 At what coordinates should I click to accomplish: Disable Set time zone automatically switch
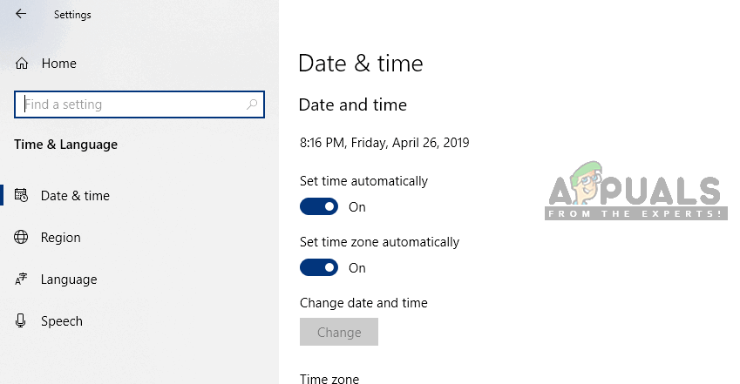[x=318, y=268]
